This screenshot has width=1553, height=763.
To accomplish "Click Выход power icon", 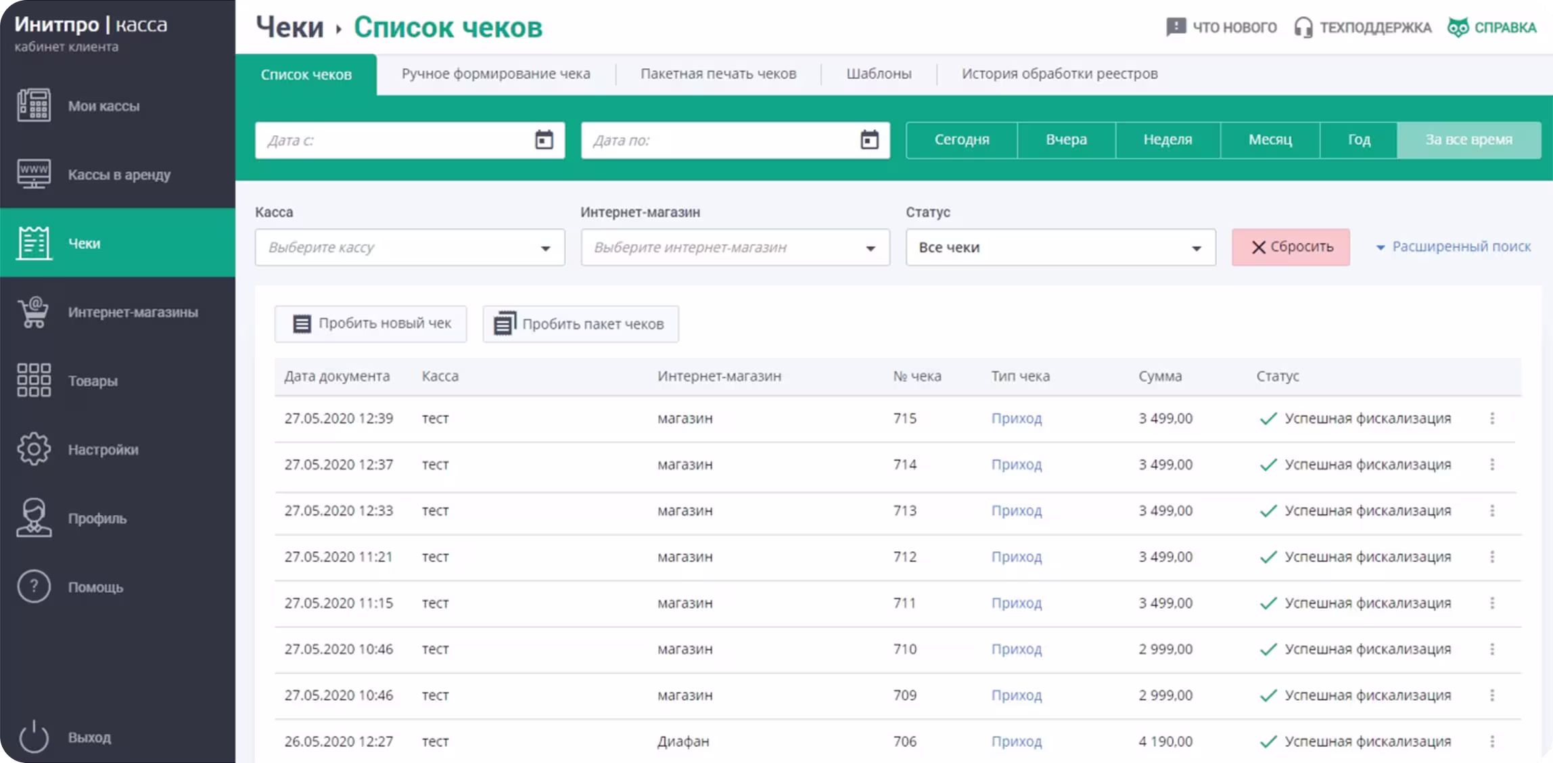I will coord(33,737).
